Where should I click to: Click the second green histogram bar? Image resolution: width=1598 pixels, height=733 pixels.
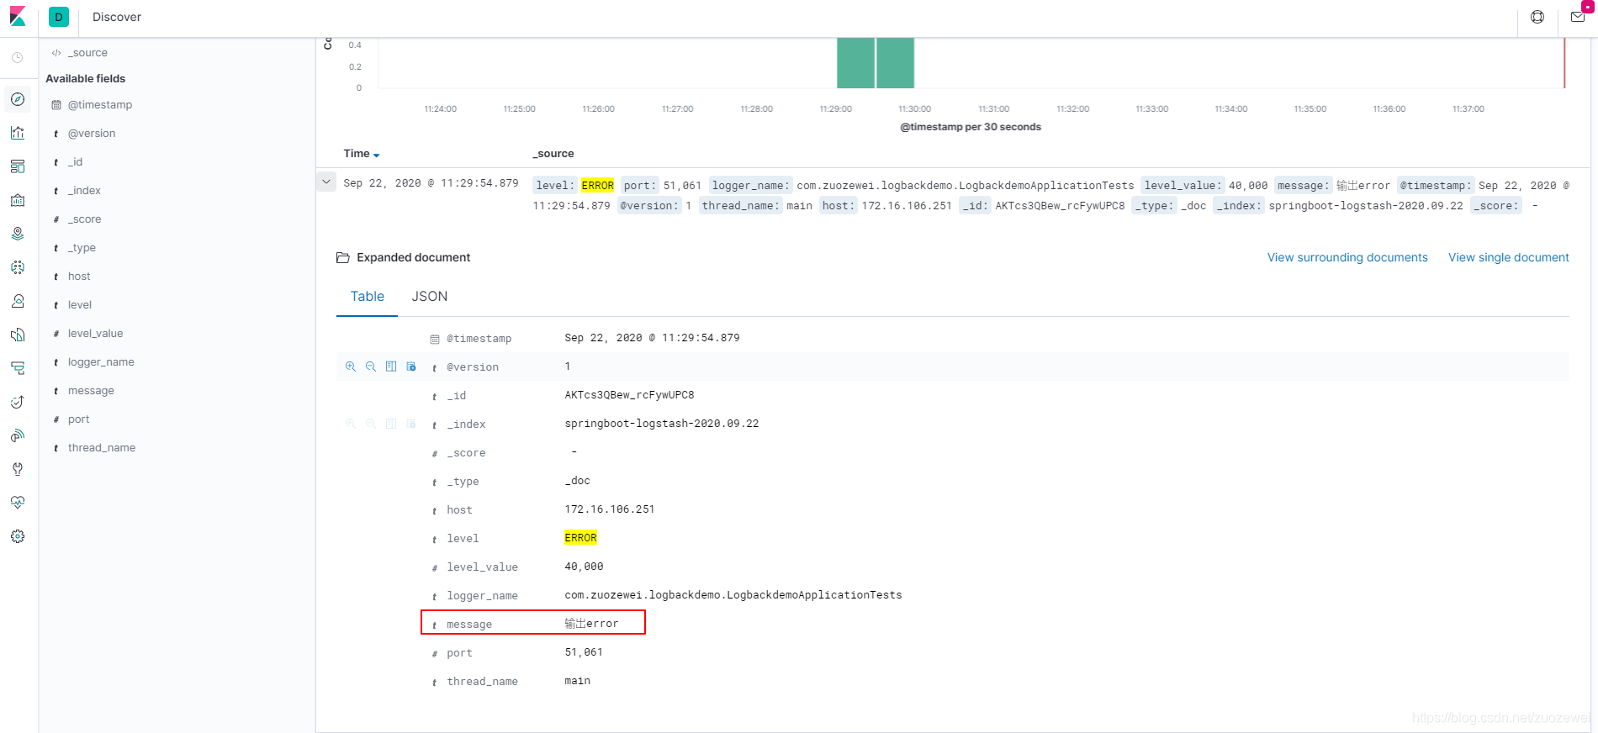click(895, 63)
